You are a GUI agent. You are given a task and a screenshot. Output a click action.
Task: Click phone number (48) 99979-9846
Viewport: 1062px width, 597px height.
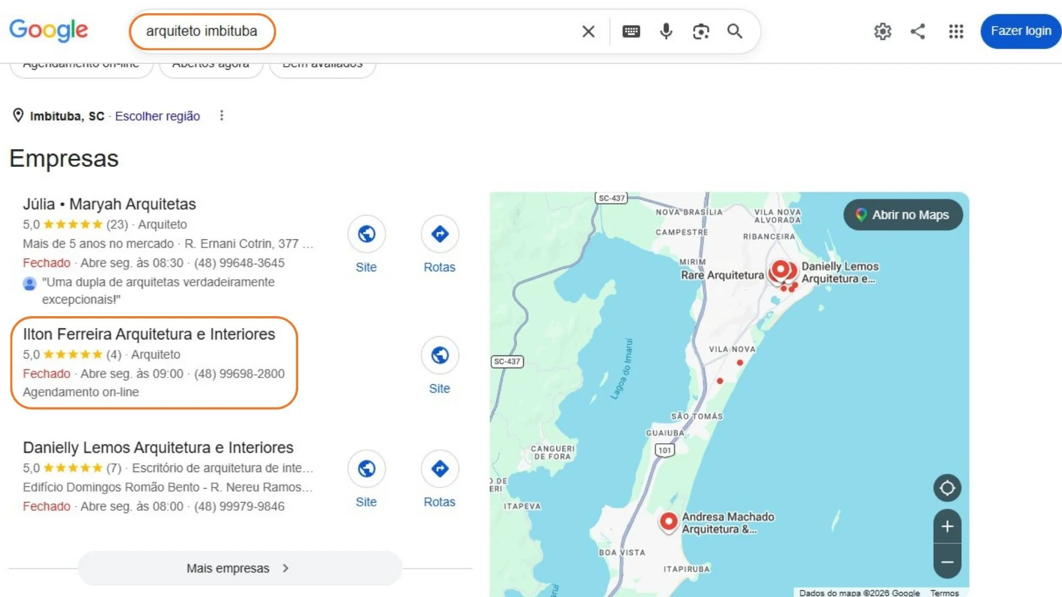tap(239, 506)
